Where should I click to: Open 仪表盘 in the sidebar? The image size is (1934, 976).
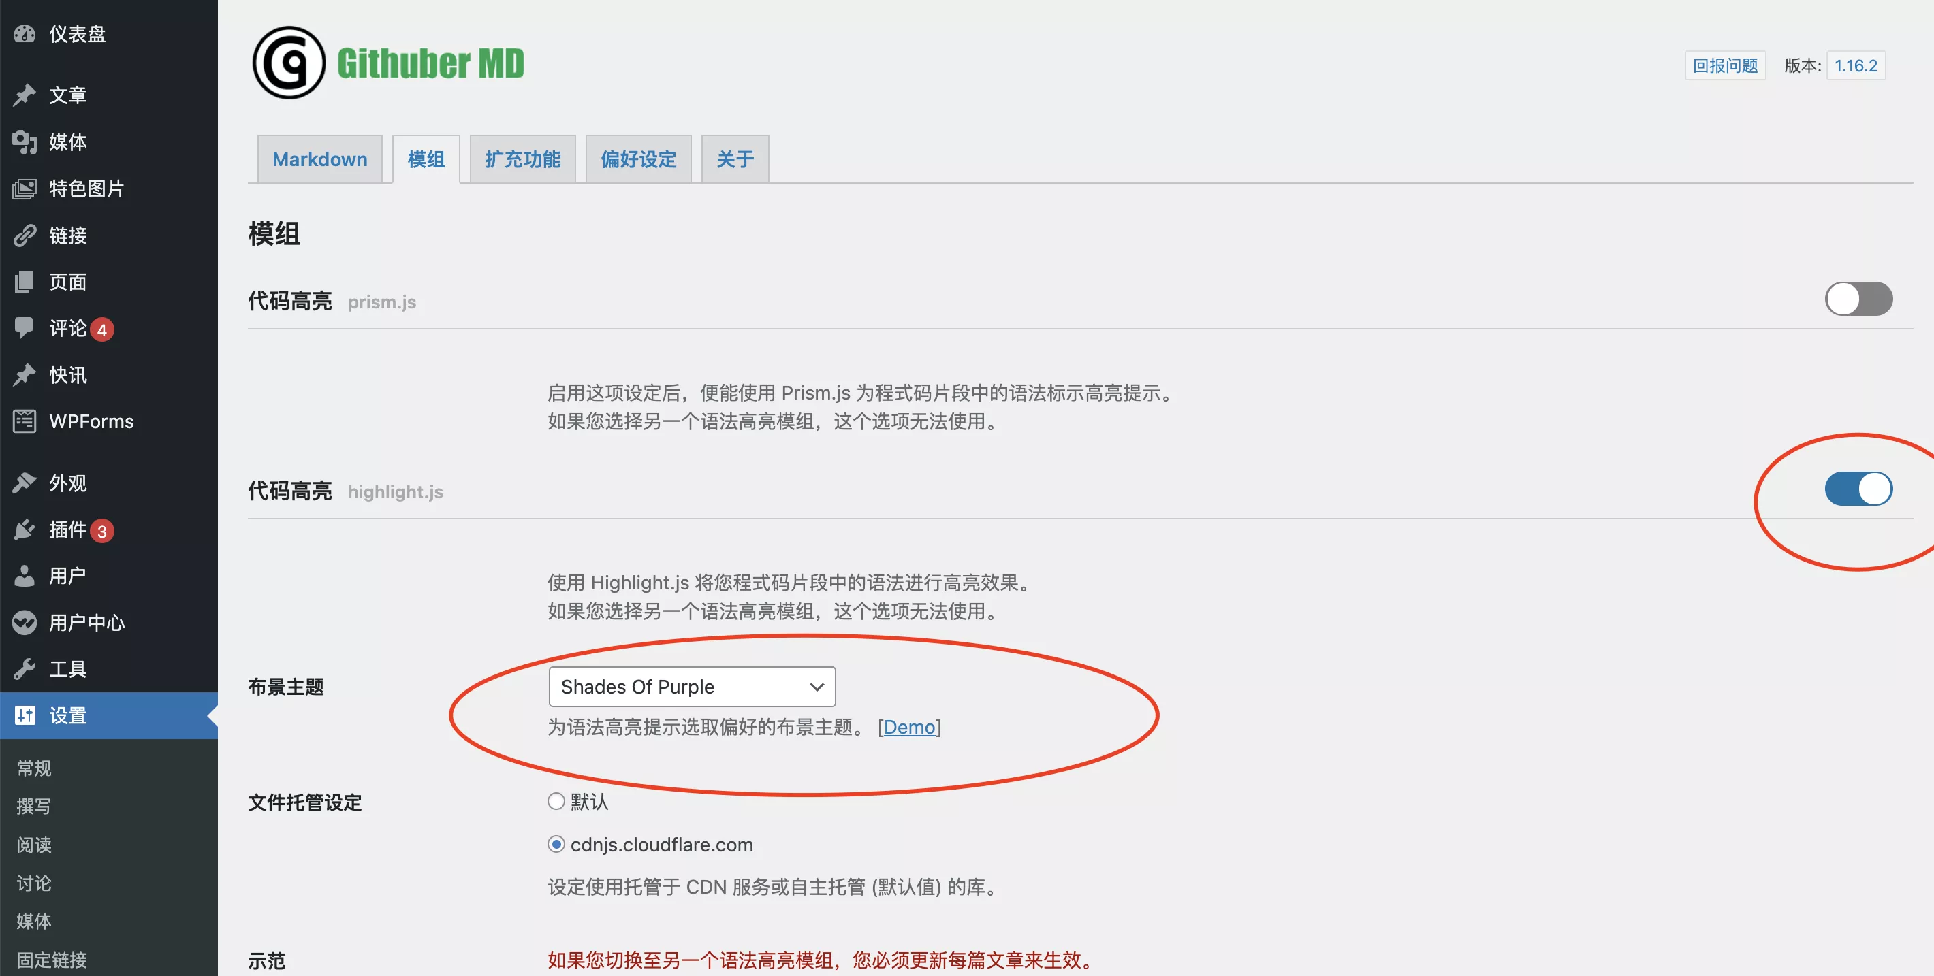coord(78,34)
